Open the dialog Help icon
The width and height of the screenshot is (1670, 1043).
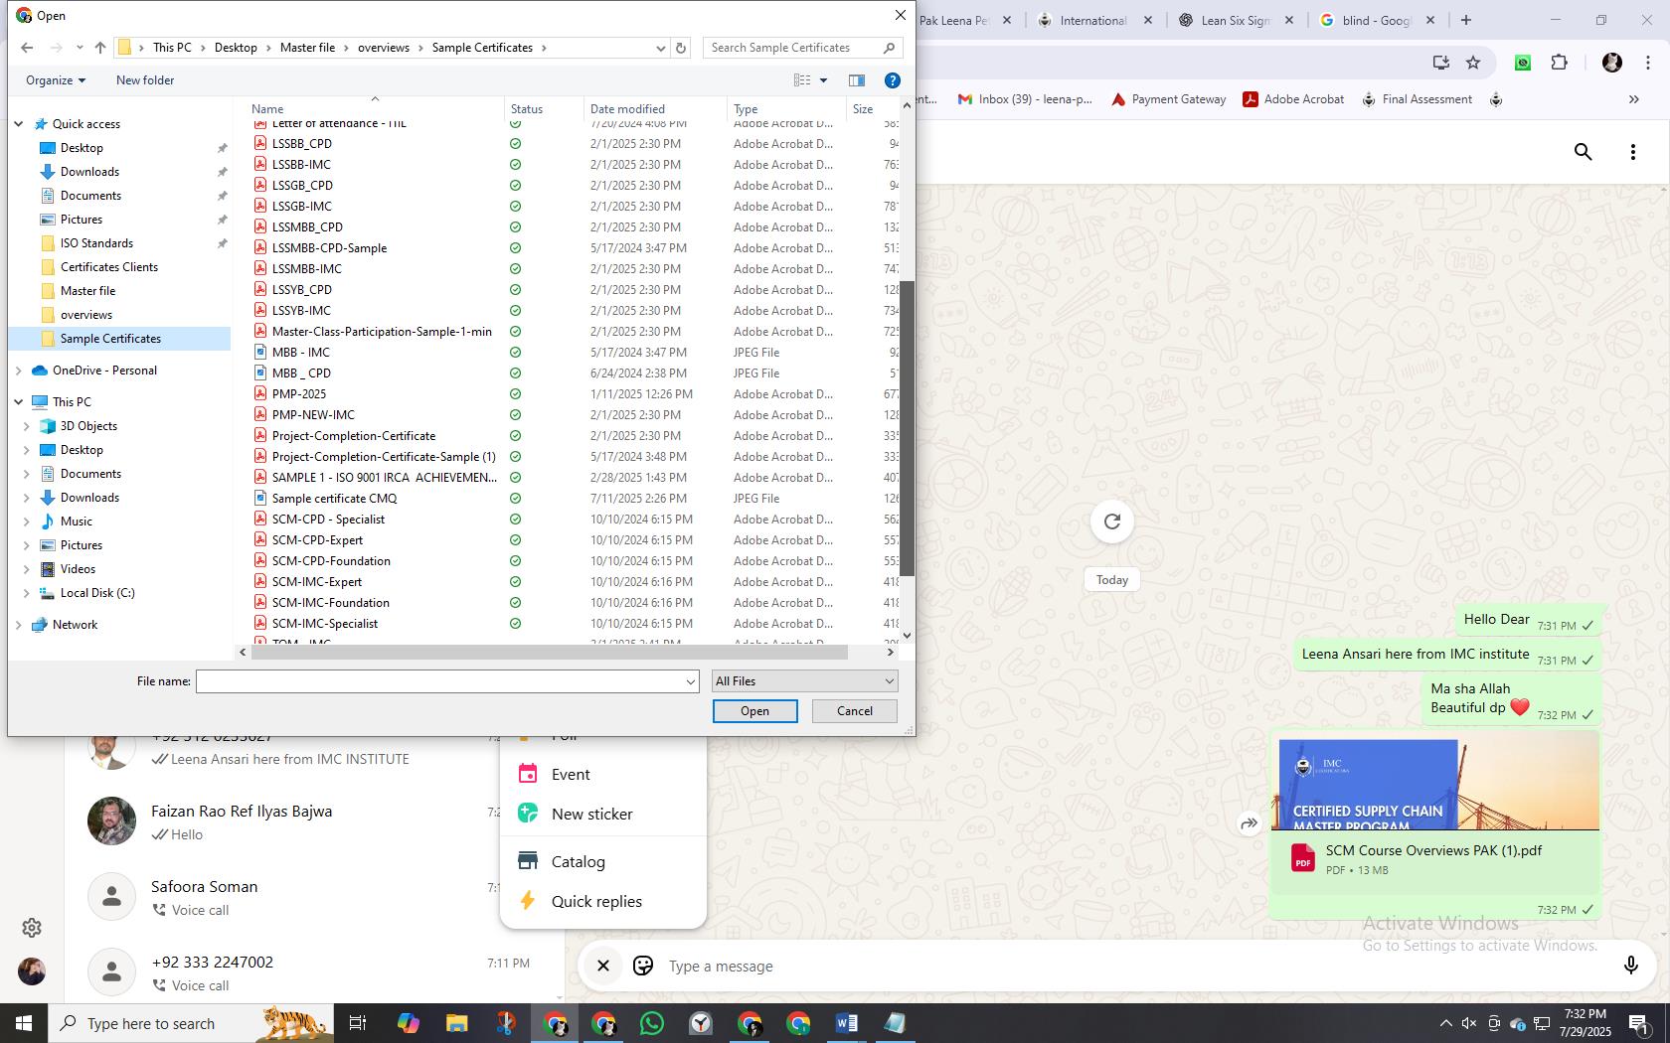coord(893,80)
